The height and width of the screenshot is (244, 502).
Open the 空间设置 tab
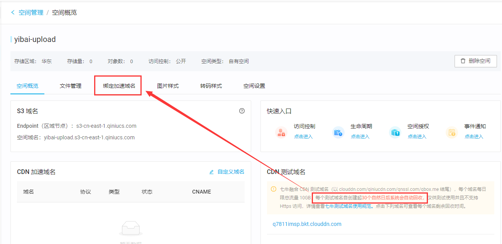[254, 86]
